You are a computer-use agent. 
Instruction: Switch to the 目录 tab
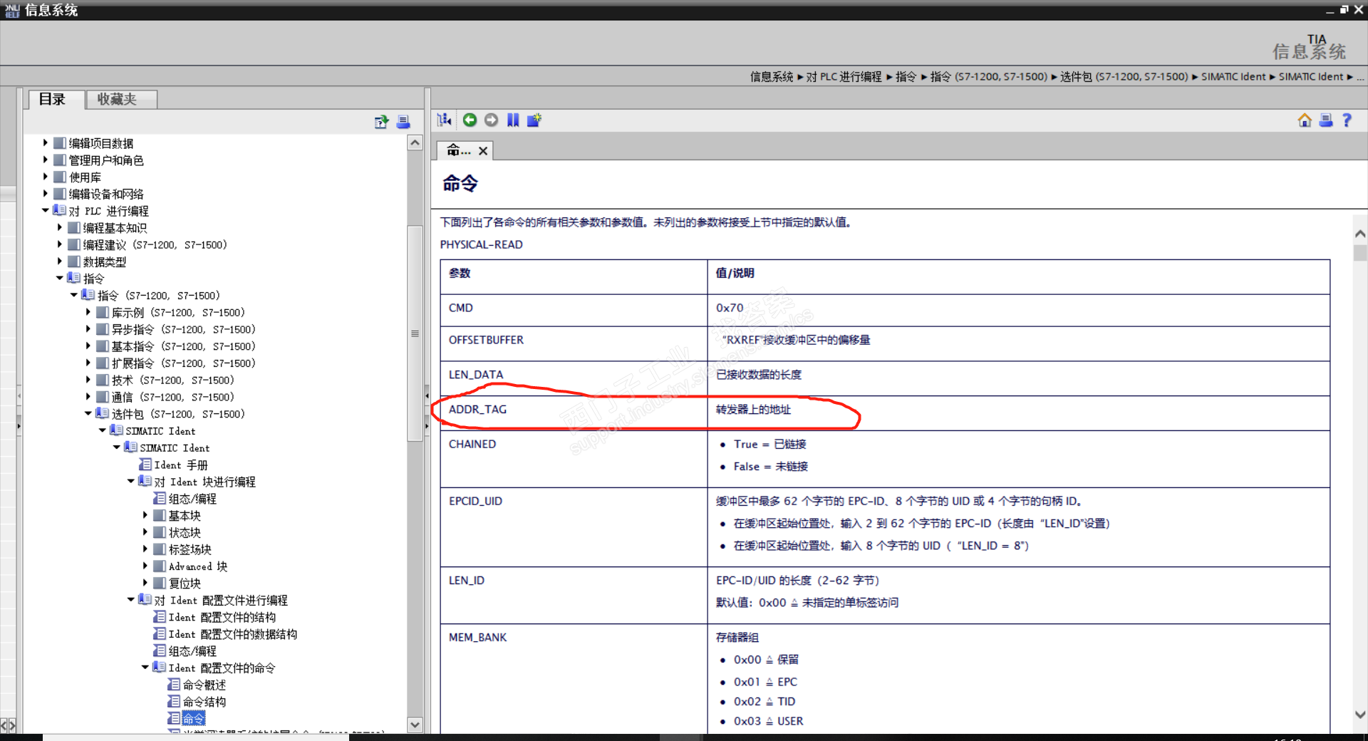tap(57, 99)
